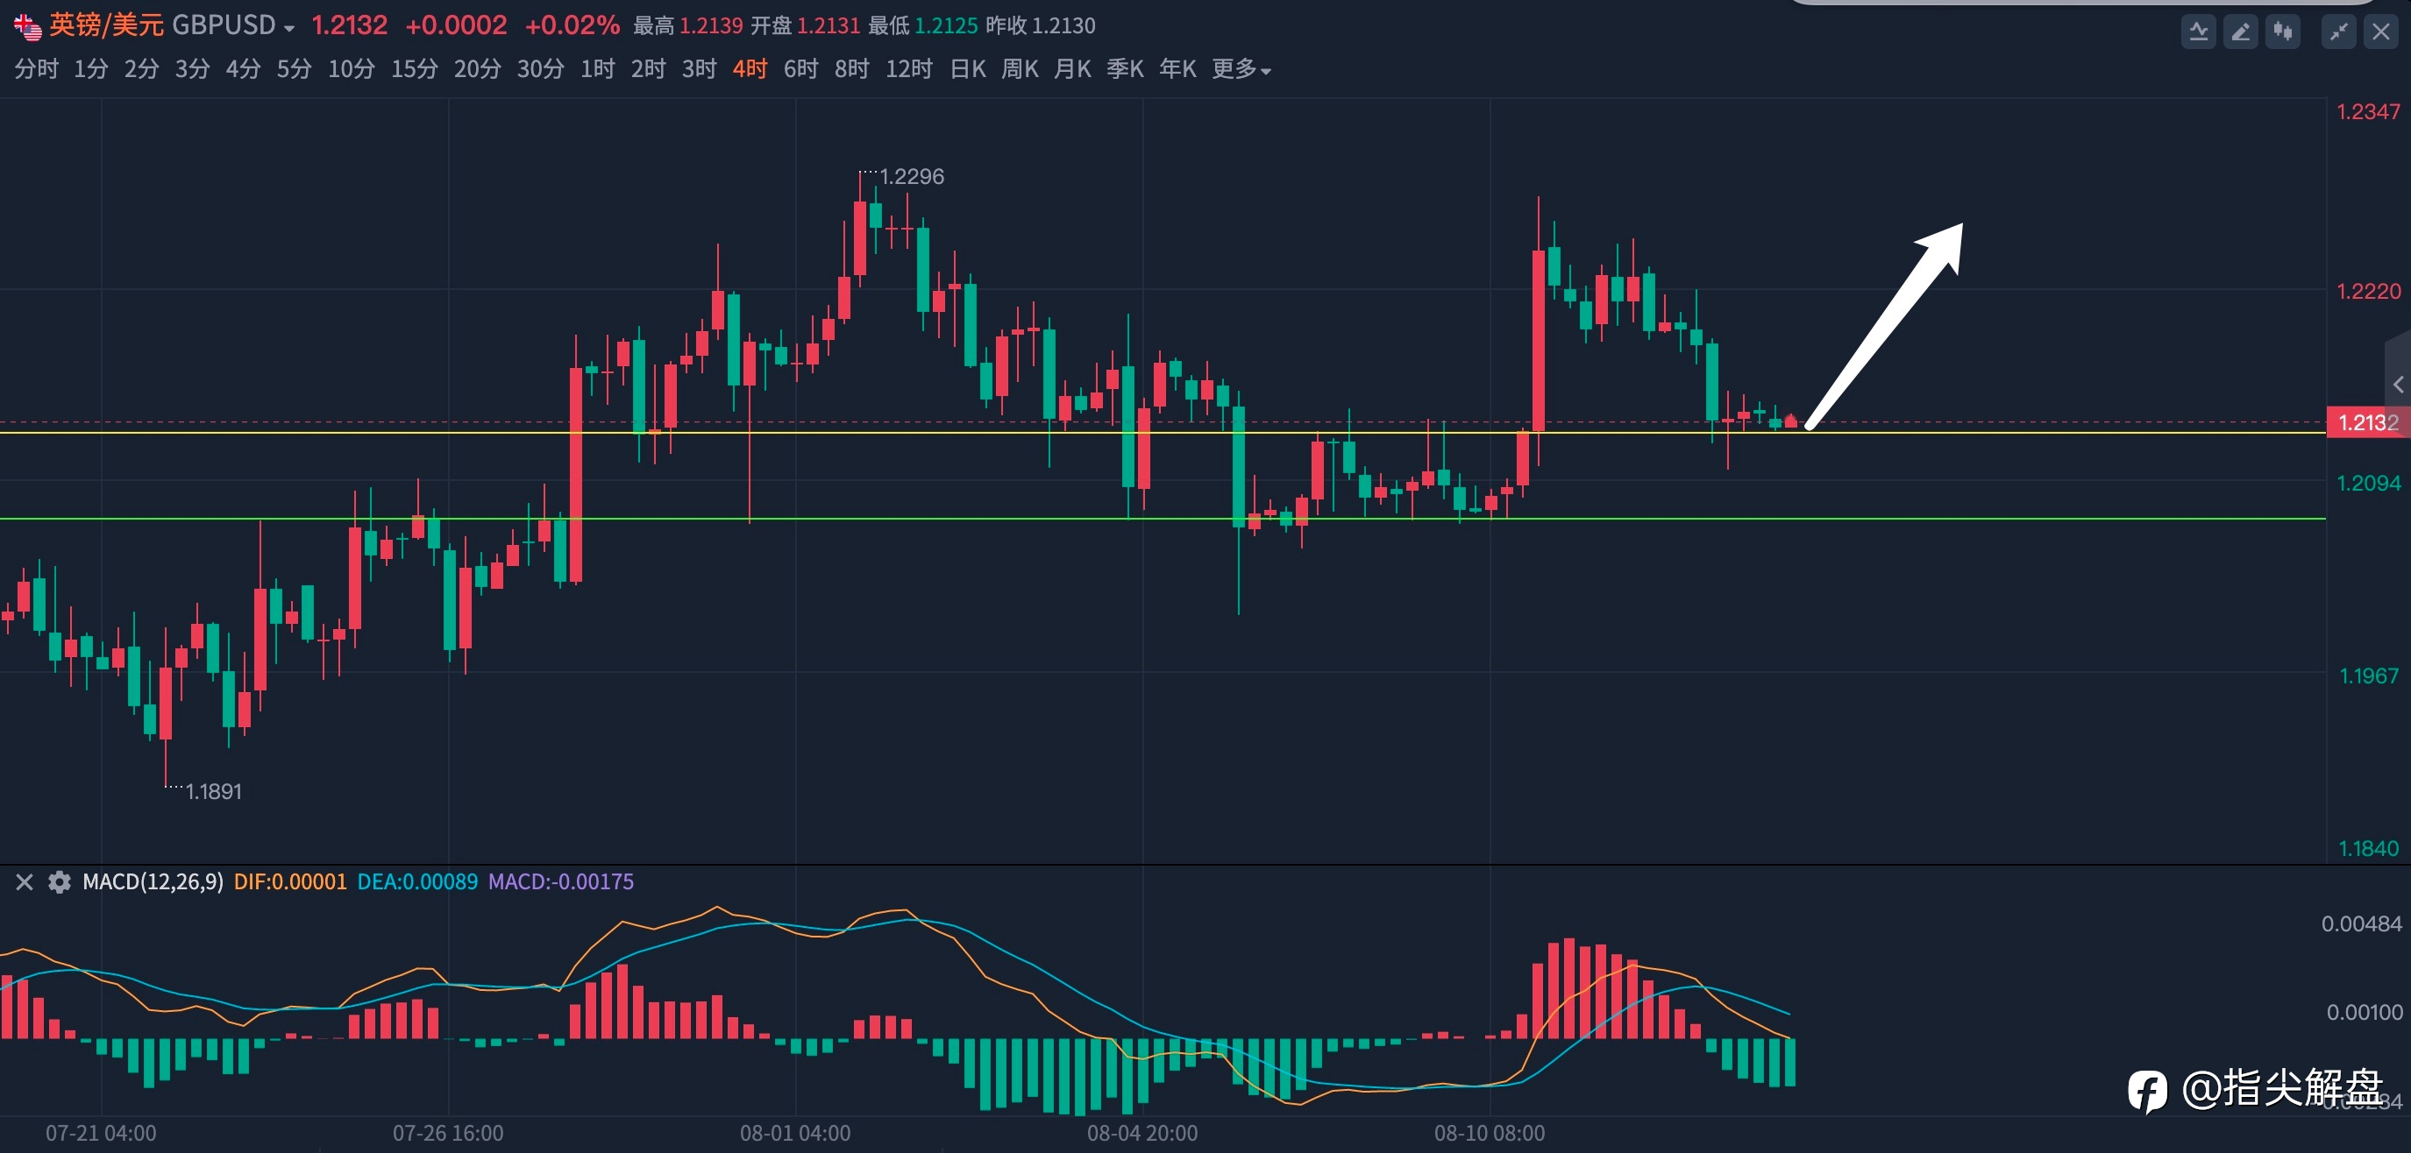Image resolution: width=2411 pixels, height=1153 pixels.
Task: Show the quarterly 季K chart
Action: pyautogui.click(x=1125, y=69)
